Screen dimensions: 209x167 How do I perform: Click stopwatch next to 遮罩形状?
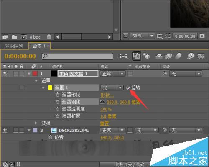click(x=57, y=95)
